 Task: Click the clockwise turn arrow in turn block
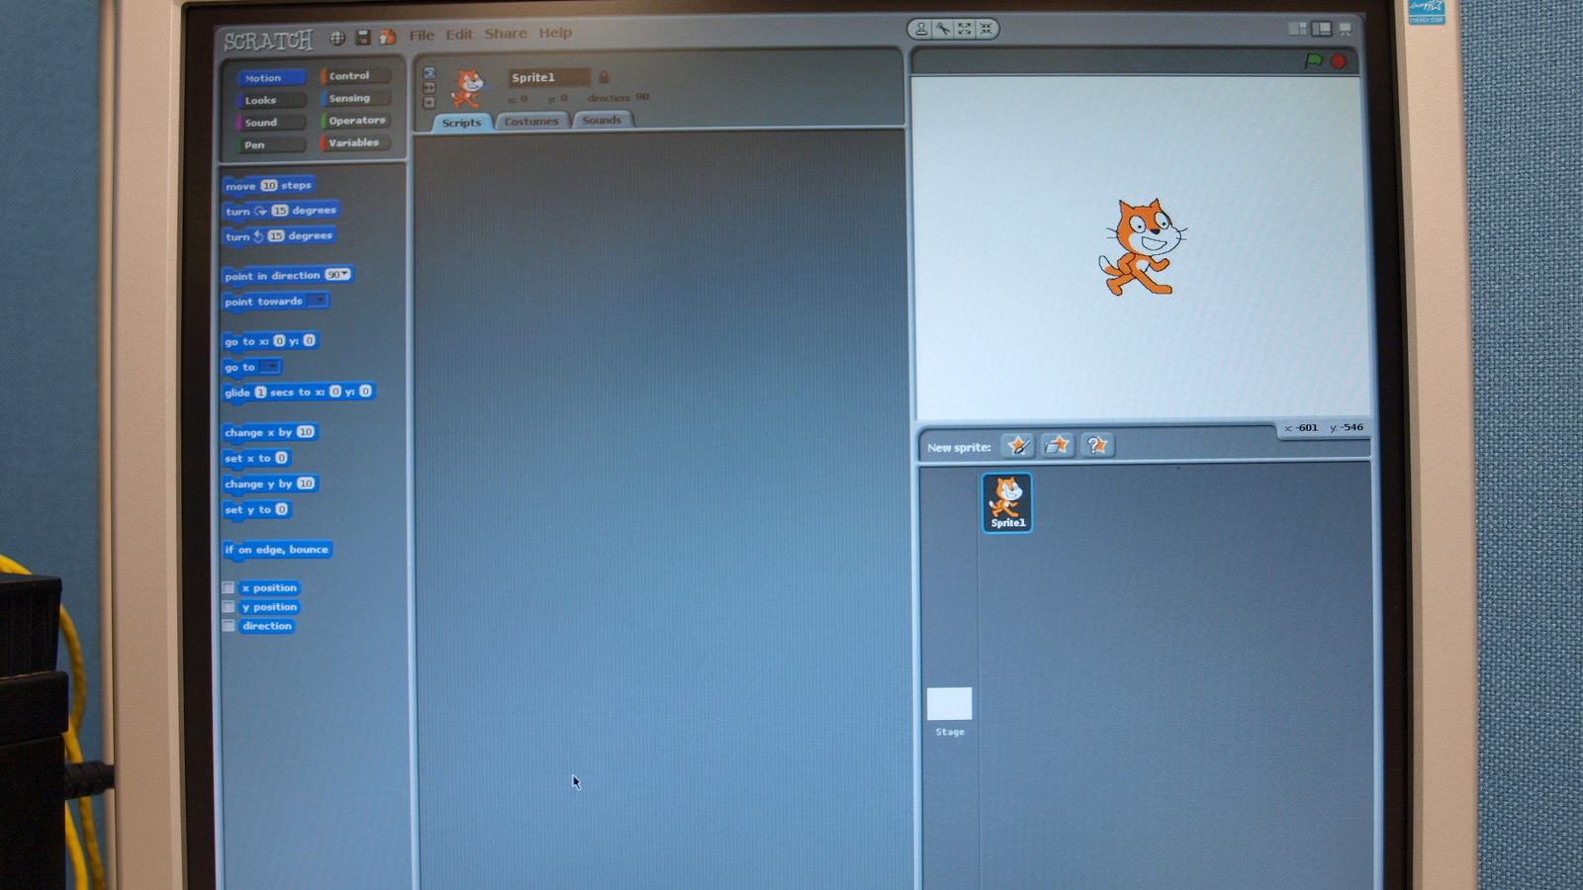click(x=260, y=211)
